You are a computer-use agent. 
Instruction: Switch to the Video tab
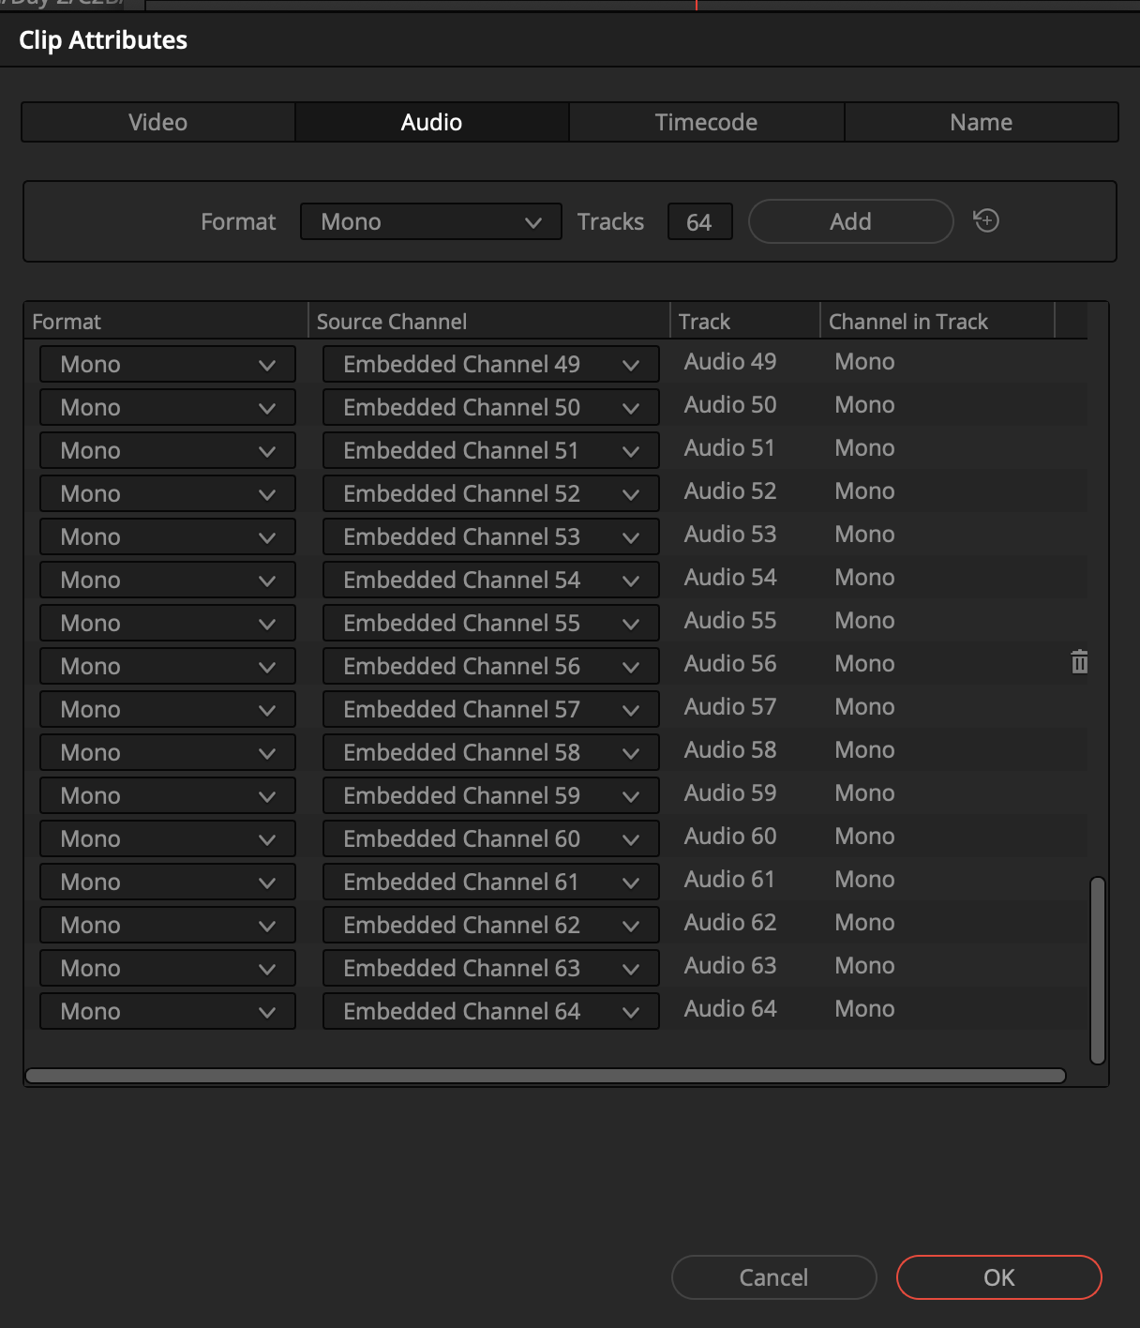(x=157, y=123)
